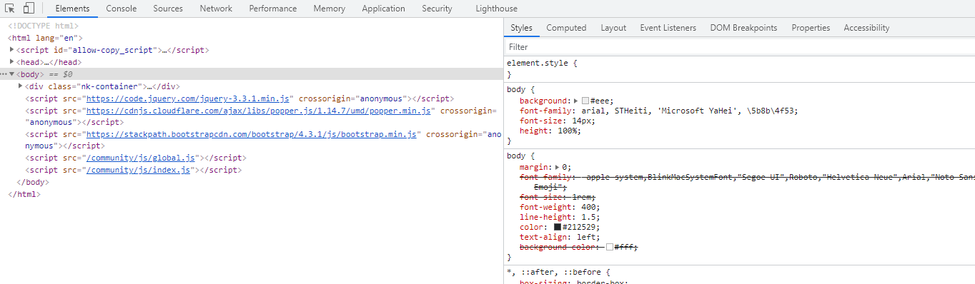The width and height of the screenshot is (975, 284).
Task: Select the Properties sidebar tab
Action: (811, 28)
